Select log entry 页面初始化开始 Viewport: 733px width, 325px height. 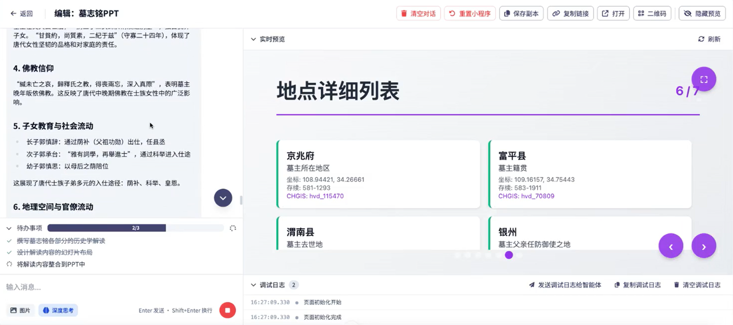[322, 302]
